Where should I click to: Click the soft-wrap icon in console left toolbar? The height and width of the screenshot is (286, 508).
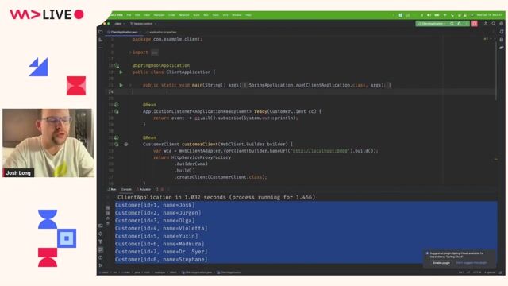(x=108, y=207)
